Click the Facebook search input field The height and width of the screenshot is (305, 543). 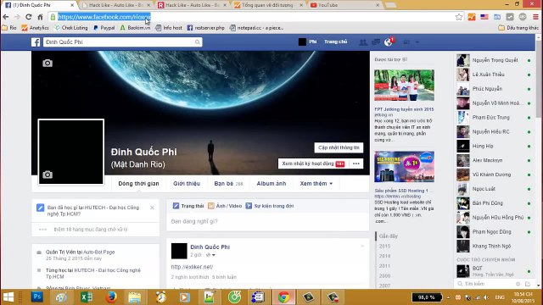point(122,42)
